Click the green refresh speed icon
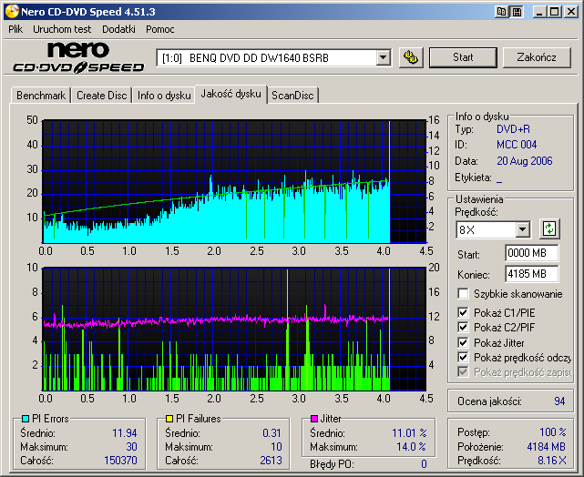The width and height of the screenshot is (584, 477). pyautogui.click(x=549, y=228)
